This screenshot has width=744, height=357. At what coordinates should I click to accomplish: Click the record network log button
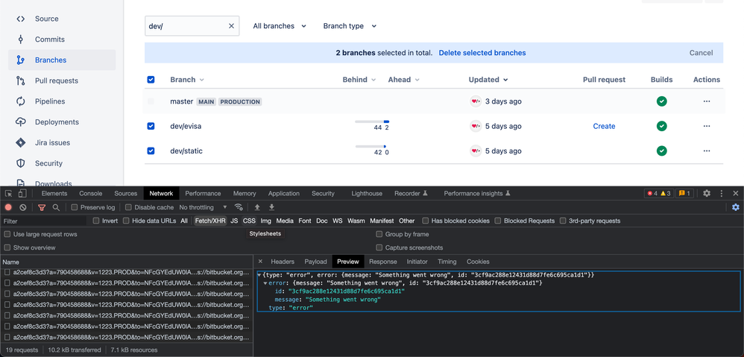pyautogui.click(x=8, y=207)
